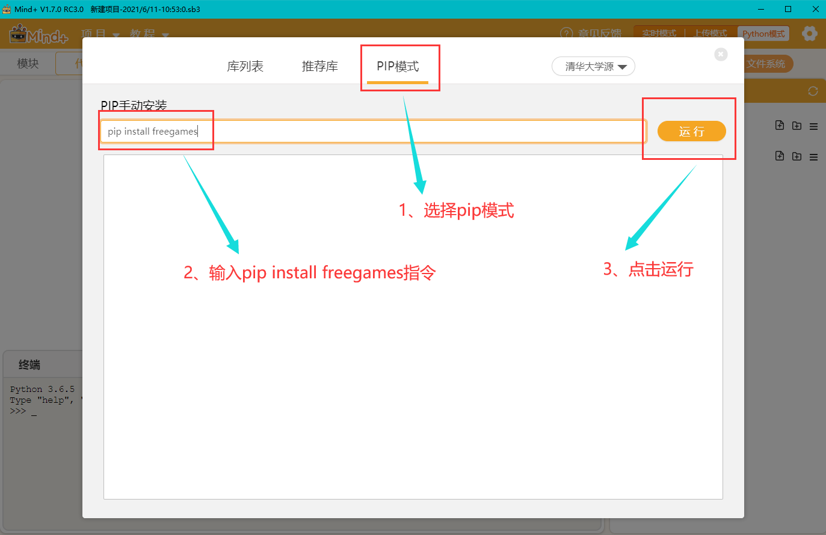Open the 教程 menu
Image resolution: width=826 pixels, height=535 pixels.
click(149, 34)
